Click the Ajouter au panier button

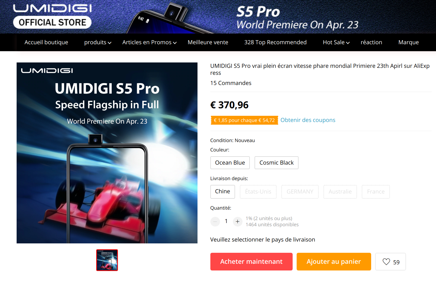pos(334,262)
